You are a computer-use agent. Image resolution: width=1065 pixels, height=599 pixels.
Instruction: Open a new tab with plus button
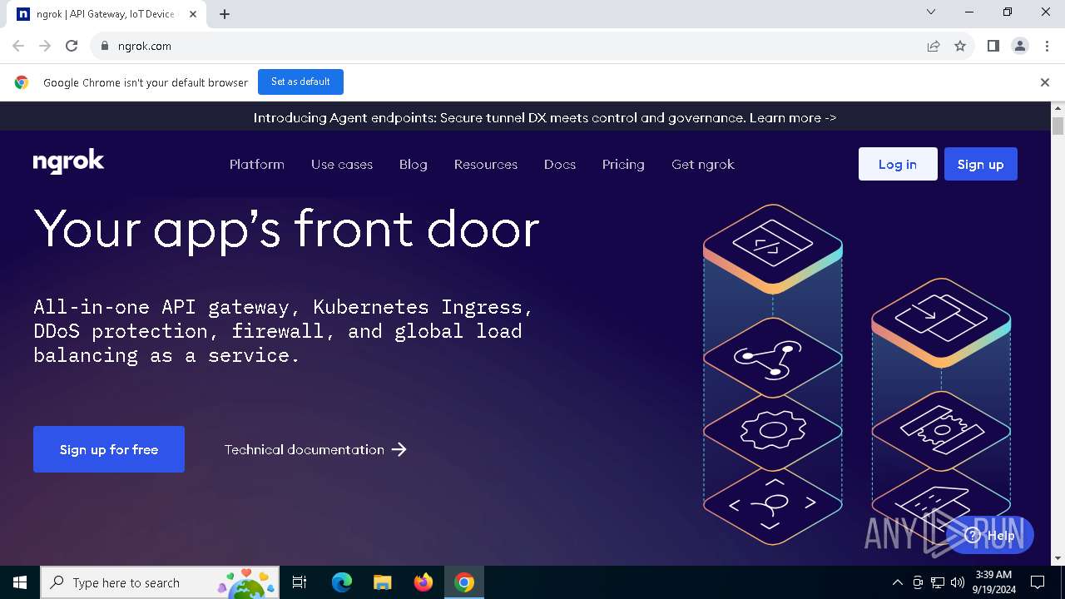225,14
